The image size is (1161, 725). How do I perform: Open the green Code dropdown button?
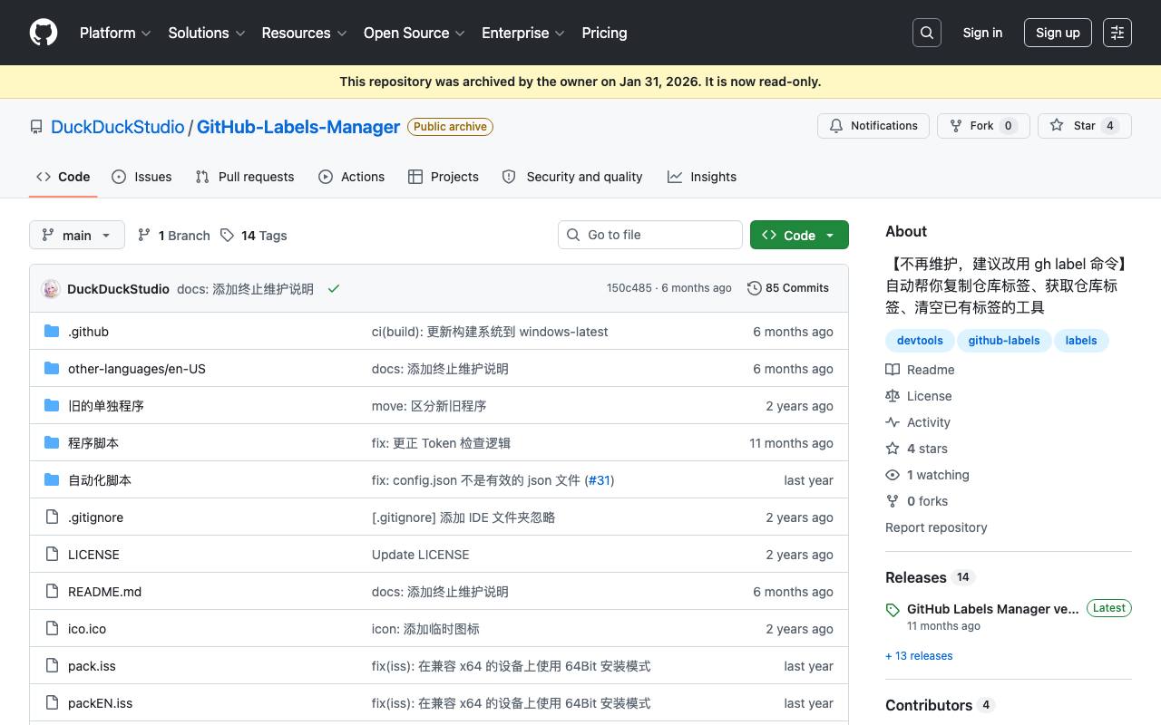799,235
